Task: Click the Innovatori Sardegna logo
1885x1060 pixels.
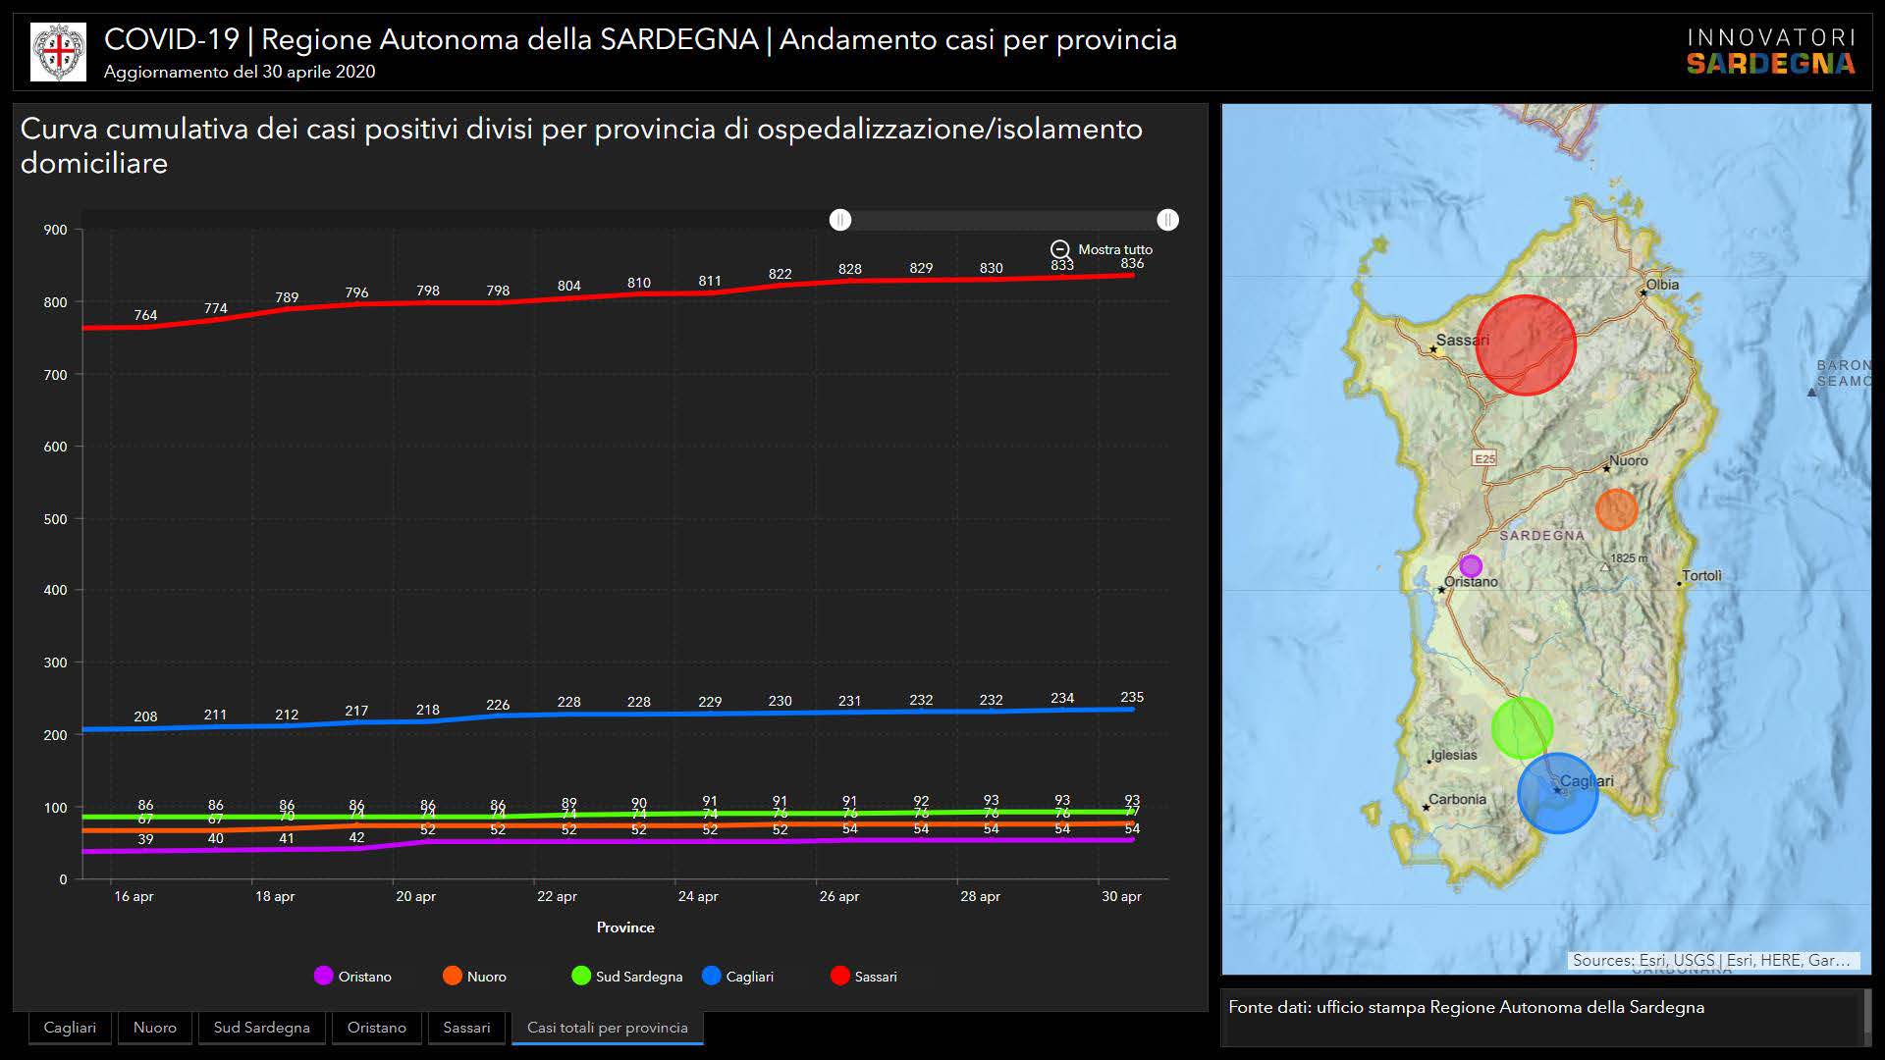Action: [1770, 52]
